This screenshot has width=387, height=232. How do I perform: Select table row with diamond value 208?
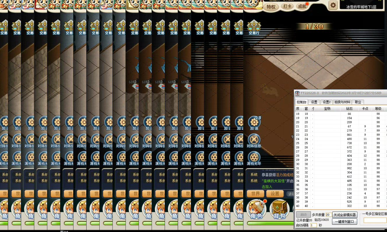341,164
